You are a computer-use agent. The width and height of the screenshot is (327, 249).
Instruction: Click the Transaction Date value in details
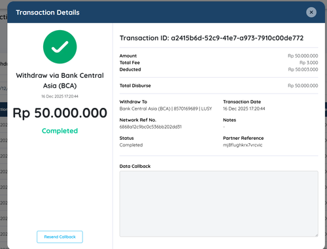(x=244, y=108)
